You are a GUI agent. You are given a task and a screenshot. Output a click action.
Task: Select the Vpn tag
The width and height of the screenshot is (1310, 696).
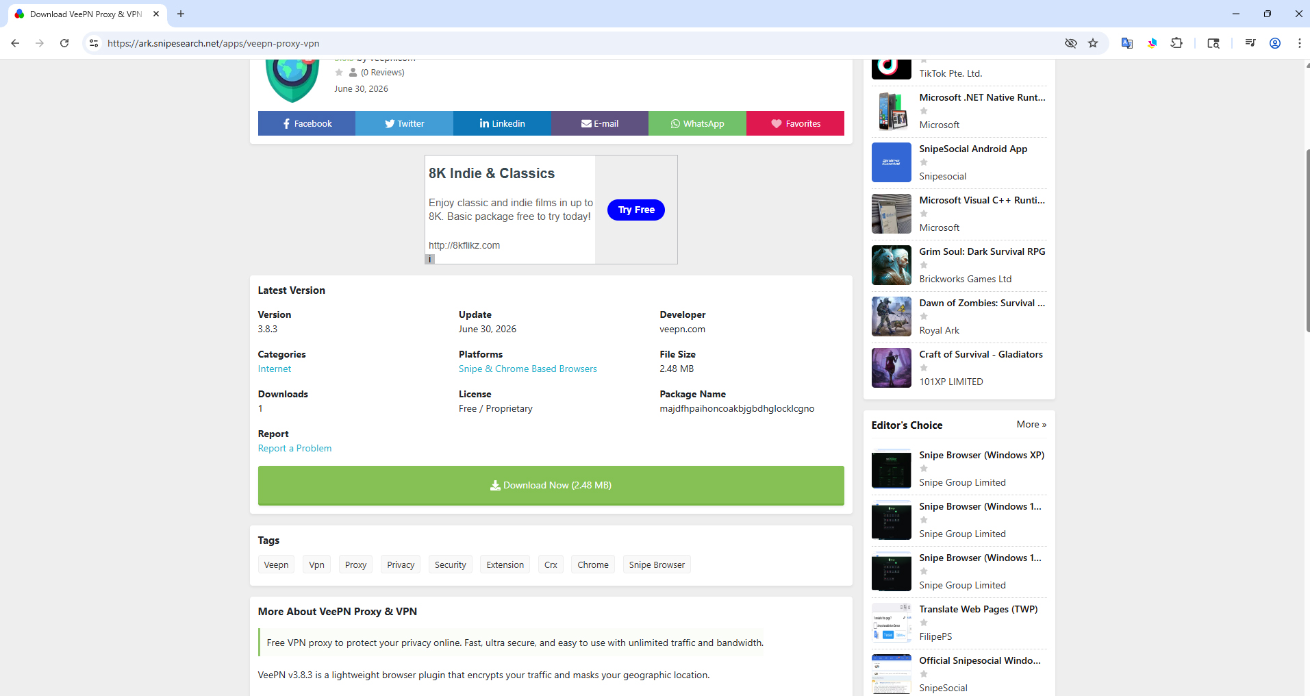pyautogui.click(x=316, y=564)
